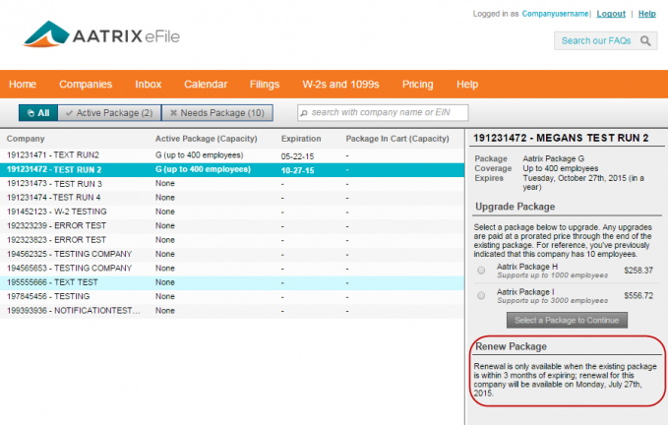The width and height of the screenshot is (668, 425).
Task: Click the Logout link
Action: (x=611, y=14)
